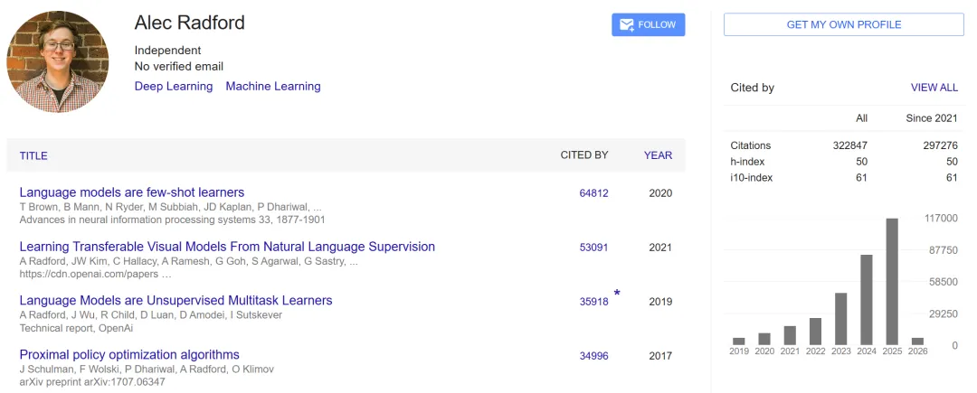Image resolution: width=977 pixels, height=393 pixels.
Task: Sort publications by Title column header
Action: coord(33,155)
